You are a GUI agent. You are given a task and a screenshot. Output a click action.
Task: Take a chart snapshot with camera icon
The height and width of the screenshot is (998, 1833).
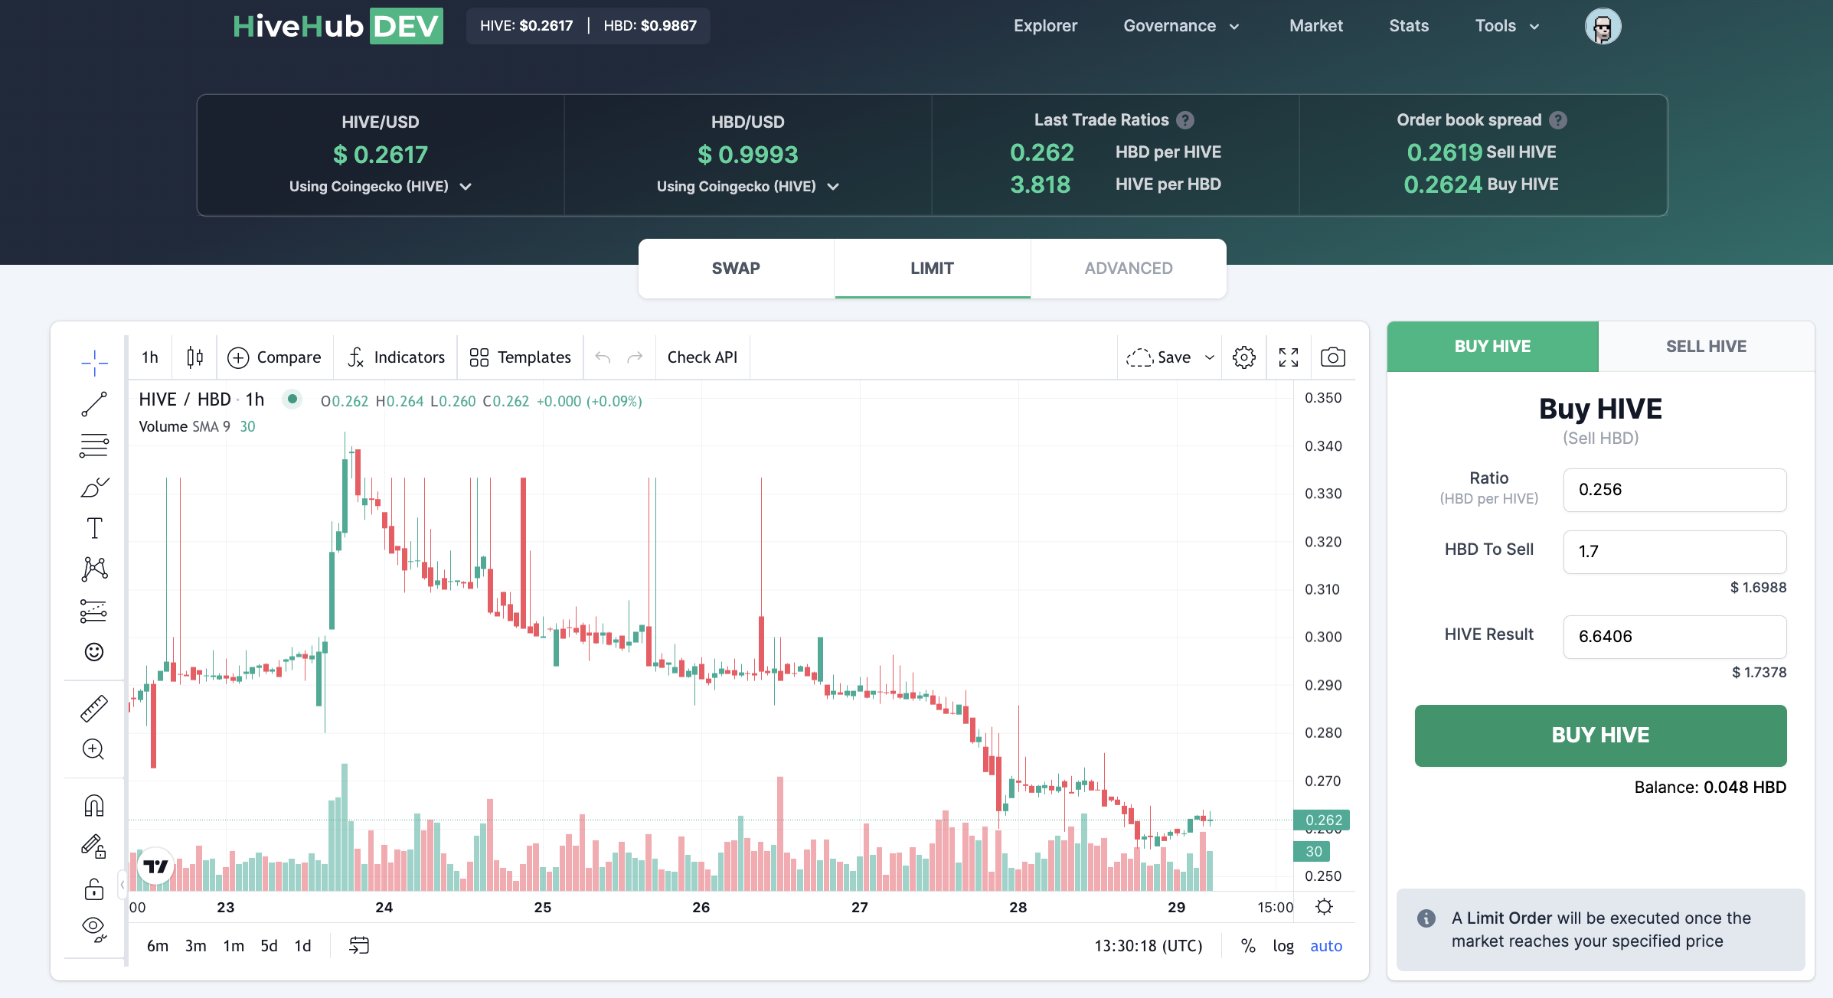coord(1333,357)
